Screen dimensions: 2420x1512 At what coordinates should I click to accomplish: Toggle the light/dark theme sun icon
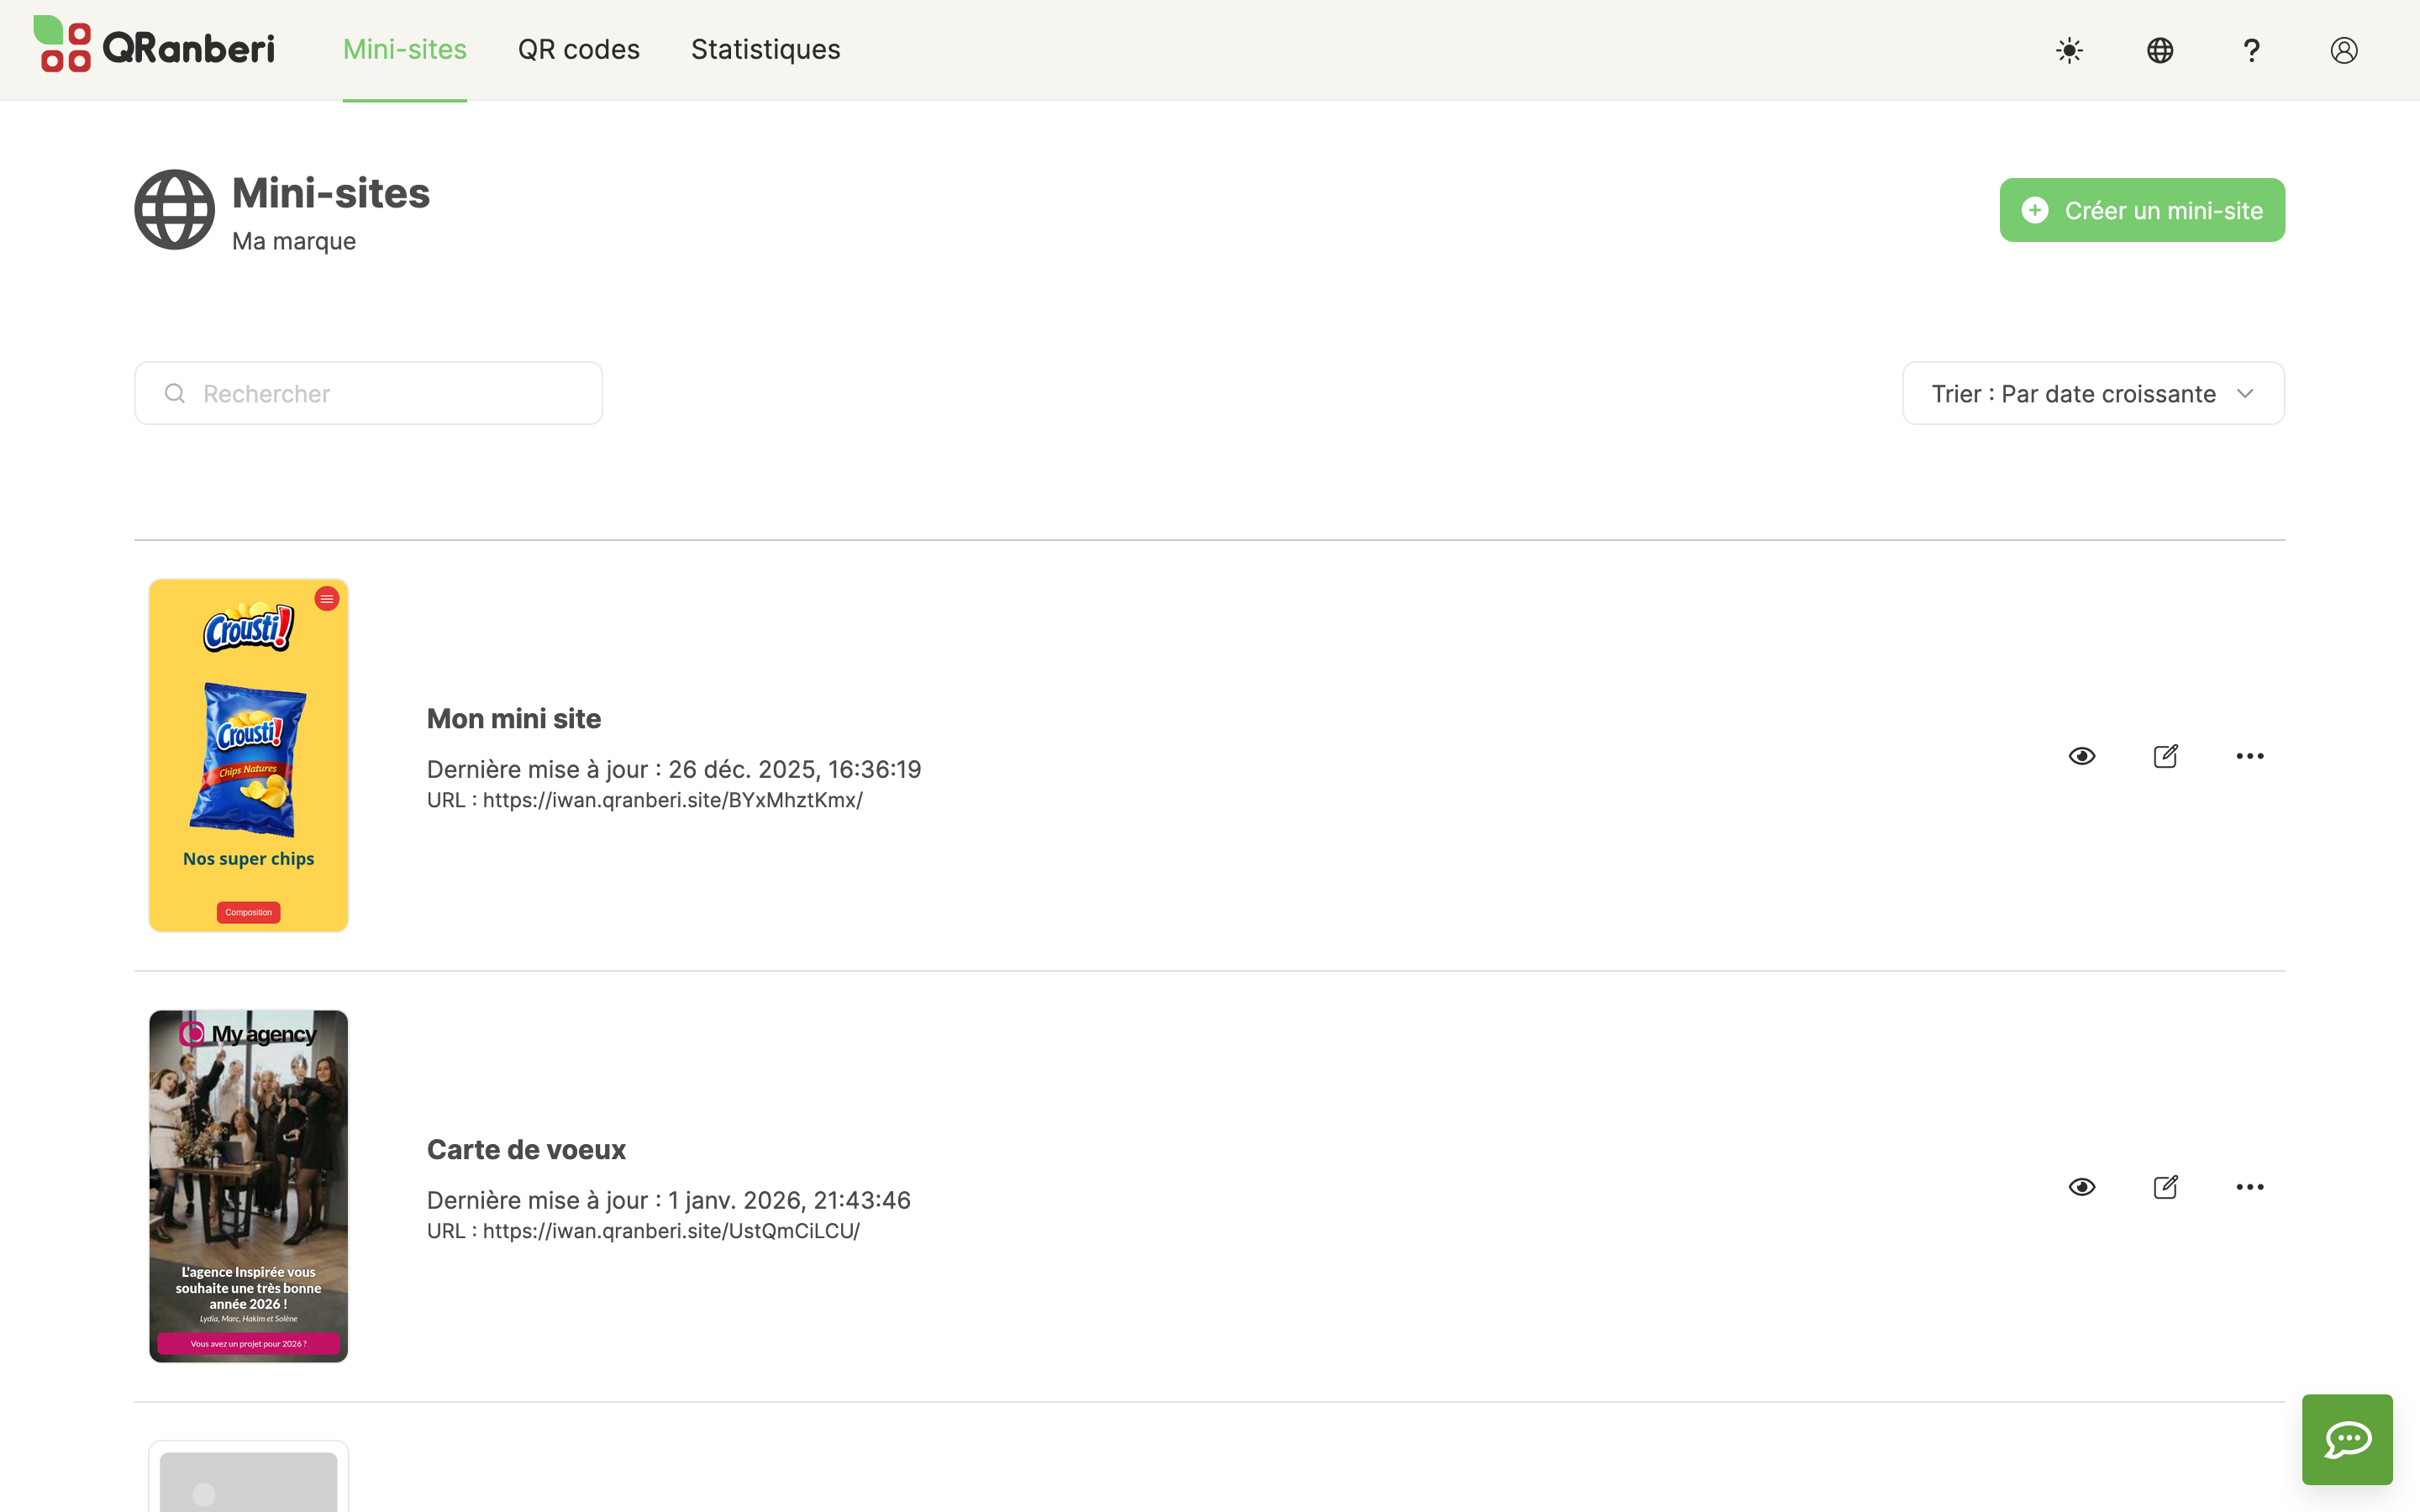point(2069,50)
